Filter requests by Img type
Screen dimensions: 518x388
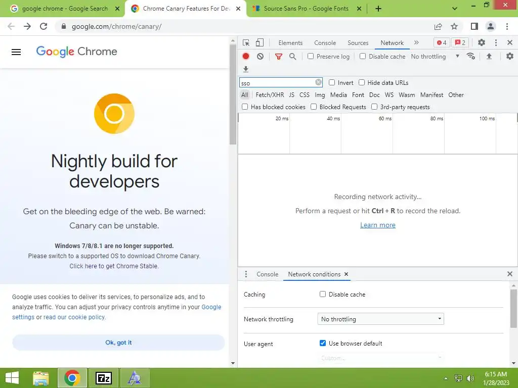(320, 94)
